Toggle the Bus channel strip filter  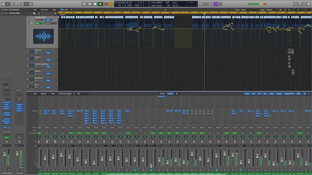click(265, 94)
